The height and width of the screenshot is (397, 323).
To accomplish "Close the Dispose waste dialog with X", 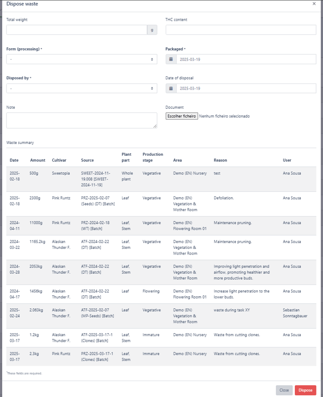I will click(x=314, y=4).
